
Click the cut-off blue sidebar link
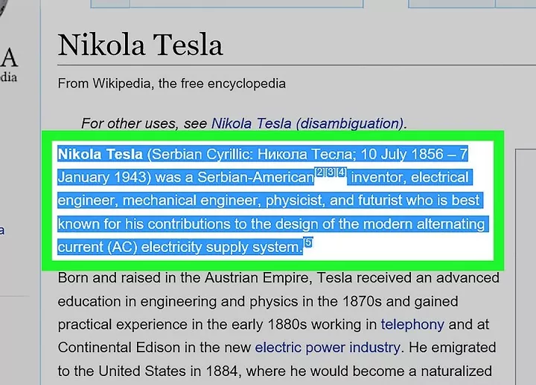[2, 230]
